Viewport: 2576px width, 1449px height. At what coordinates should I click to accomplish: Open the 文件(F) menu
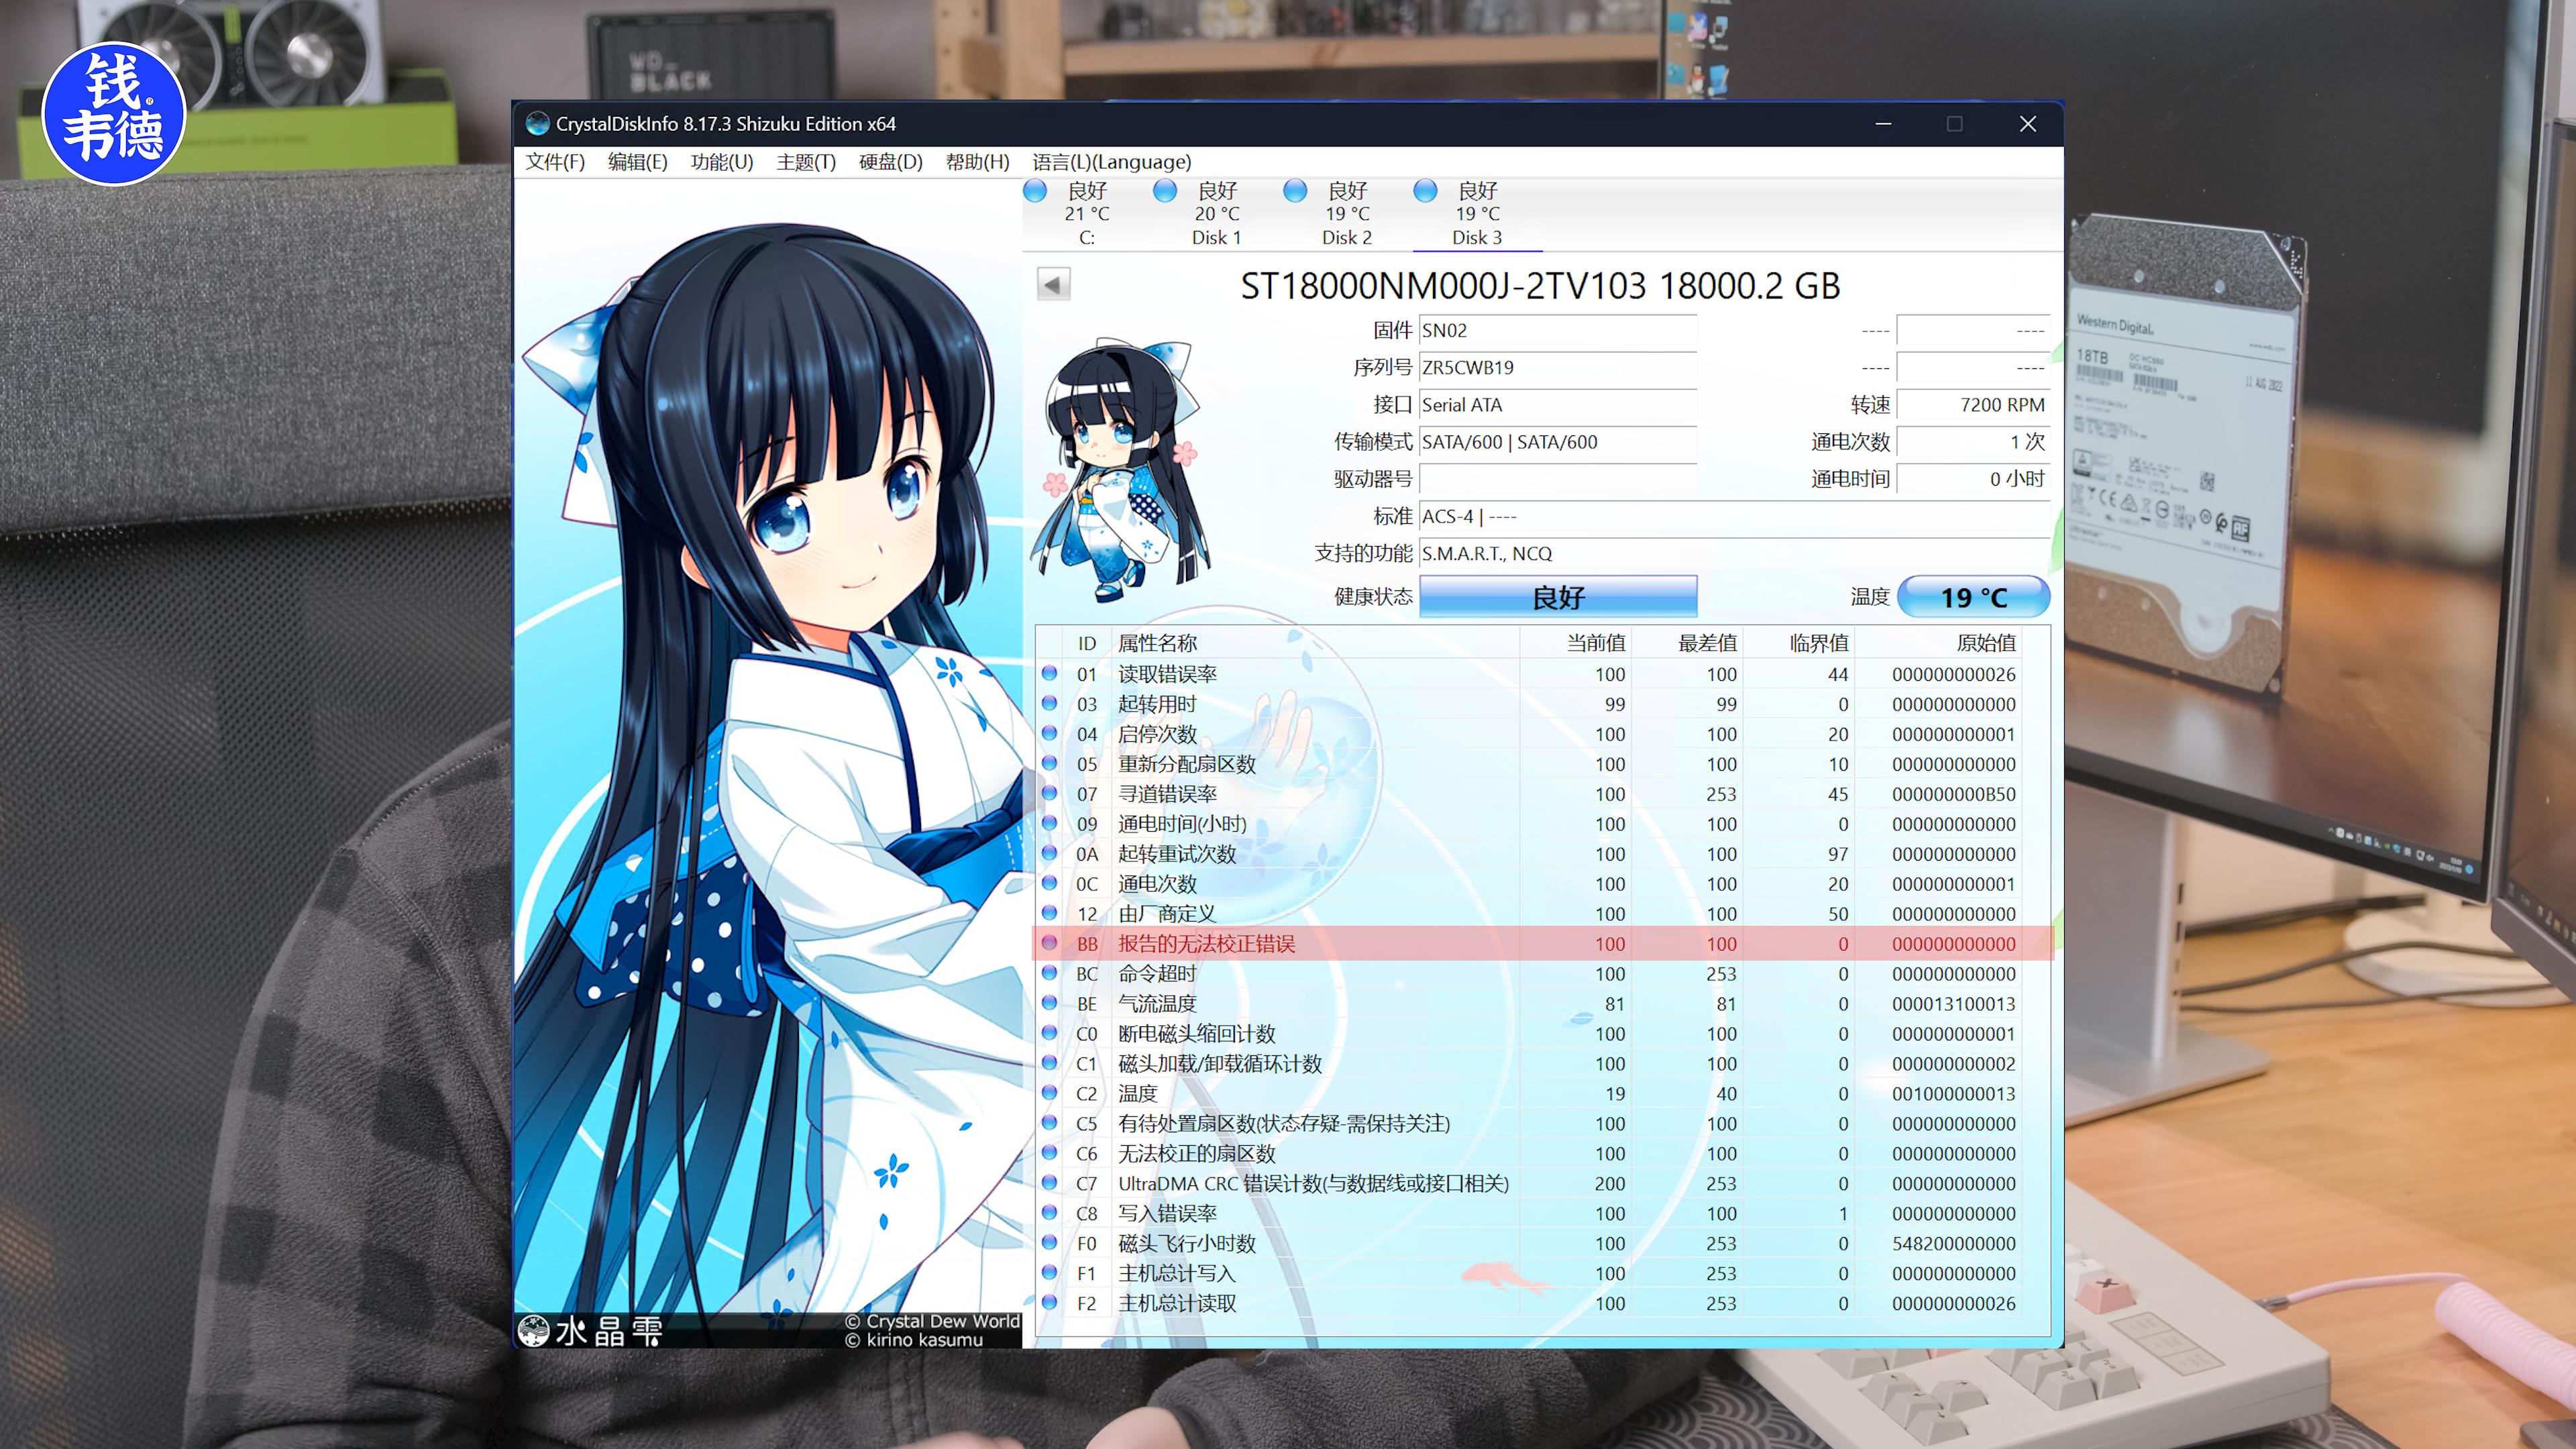coord(555,162)
